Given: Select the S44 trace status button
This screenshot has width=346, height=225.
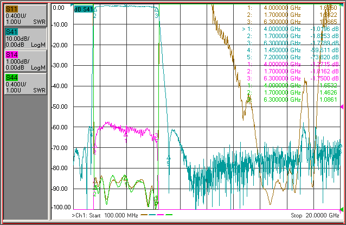Looking at the screenshot, I should pyautogui.click(x=25, y=83).
